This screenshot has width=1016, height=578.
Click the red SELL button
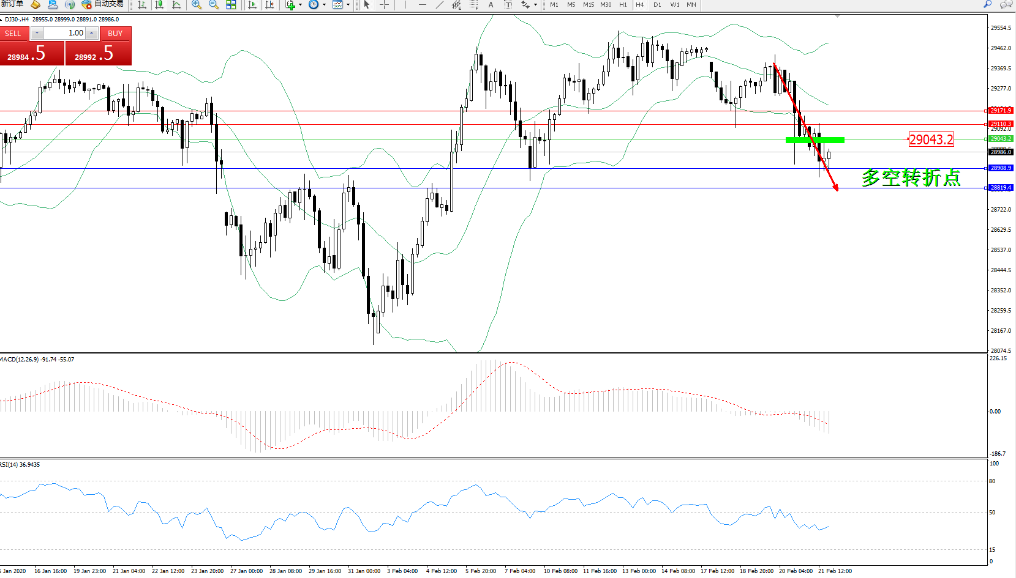[x=13, y=34]
